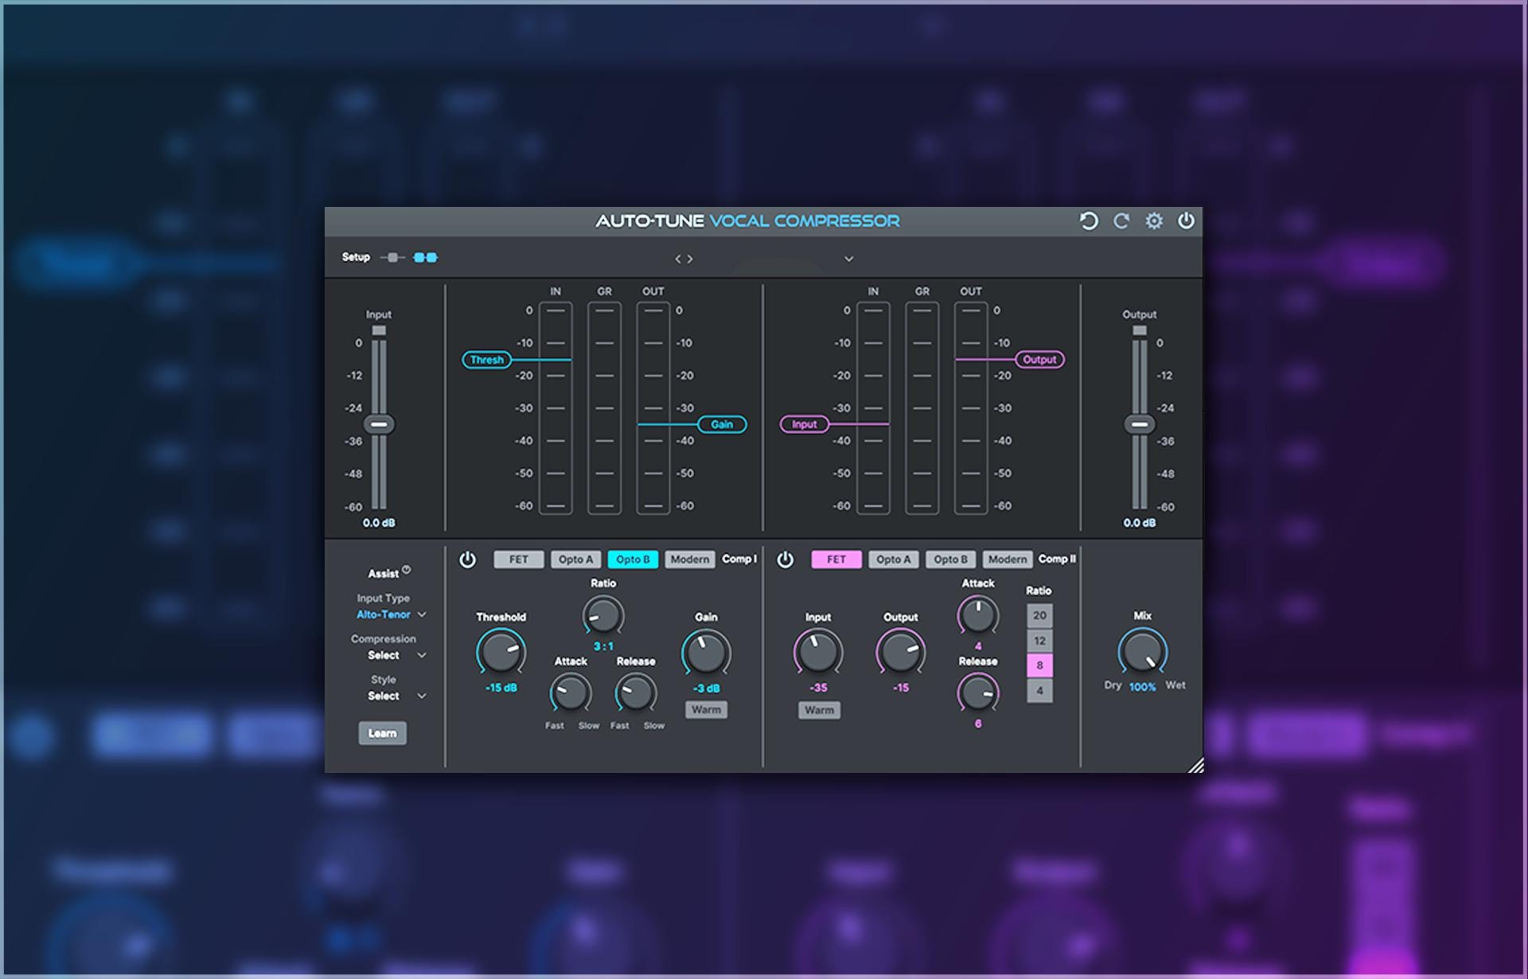Click the Gain marker on Comp I meter

coord(722,424)
